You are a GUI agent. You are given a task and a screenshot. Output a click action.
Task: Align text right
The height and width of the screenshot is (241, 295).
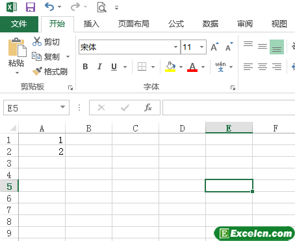pos(277,67)
